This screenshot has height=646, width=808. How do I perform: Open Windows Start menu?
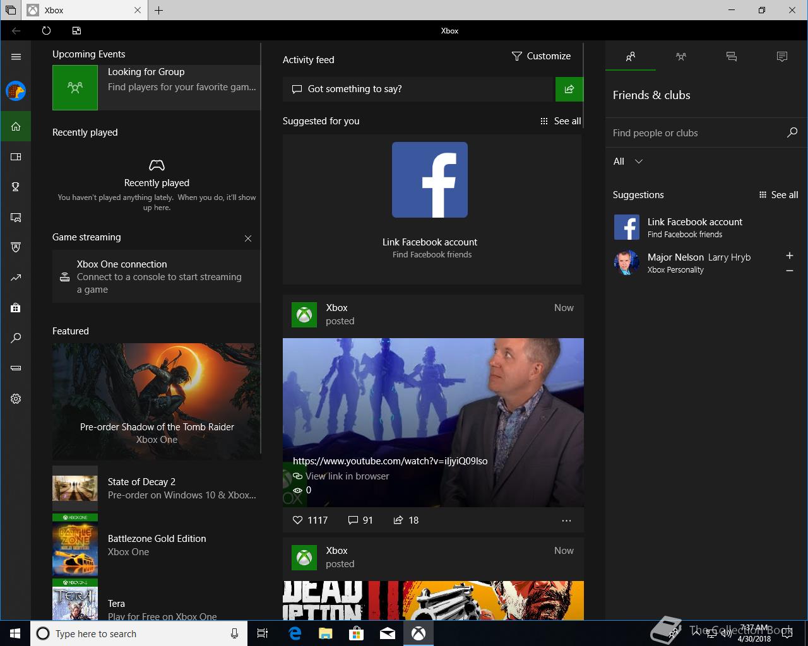click(x=15, y=633)
